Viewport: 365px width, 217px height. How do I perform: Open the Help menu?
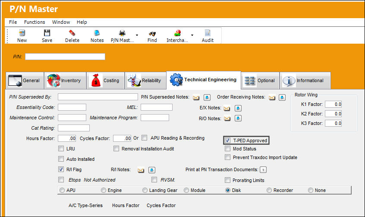coord(82,22)
